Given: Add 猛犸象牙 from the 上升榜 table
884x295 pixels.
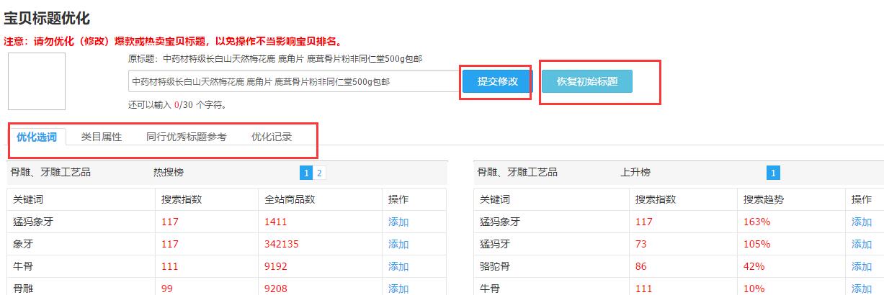Looking at the screenshot, I should pos(862,222).
